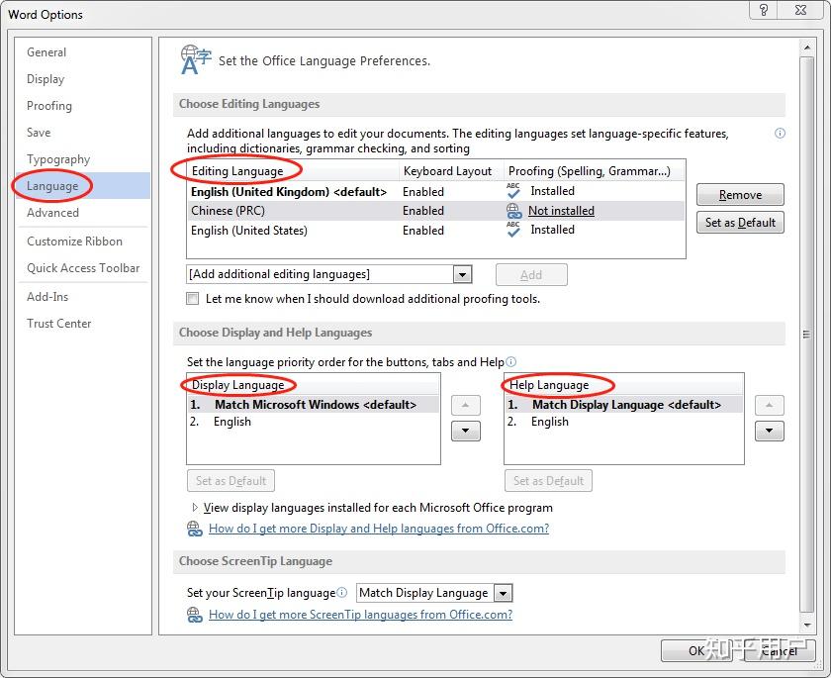Viewport: 831px width, 678px height.
Task: Click info icon after buttons, tabs and Help
Action: pos(510,362)
